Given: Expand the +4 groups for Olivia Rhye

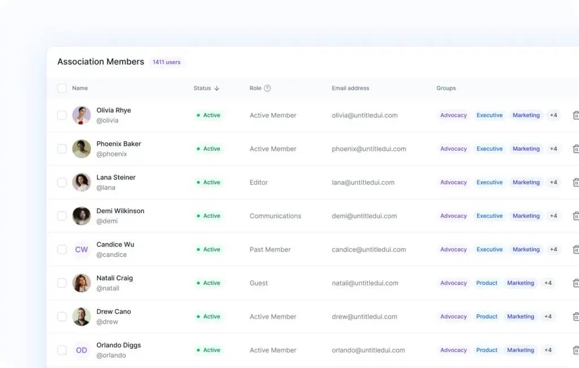Looking at the screenshot, I should (554, 115).
